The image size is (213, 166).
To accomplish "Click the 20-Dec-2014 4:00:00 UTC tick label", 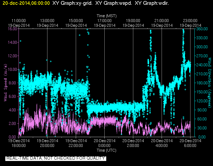I will tap(162, 143).
